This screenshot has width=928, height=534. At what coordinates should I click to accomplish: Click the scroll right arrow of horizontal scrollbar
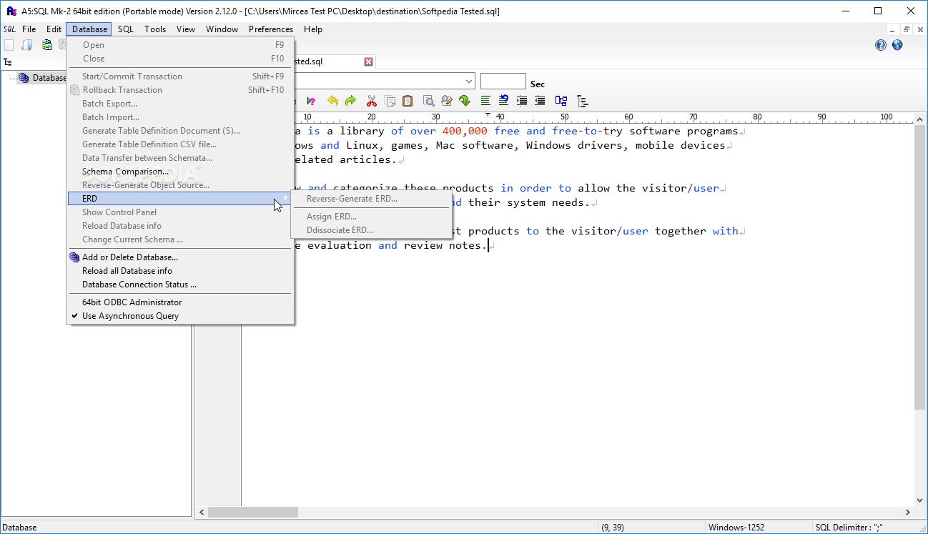[908, 512]
